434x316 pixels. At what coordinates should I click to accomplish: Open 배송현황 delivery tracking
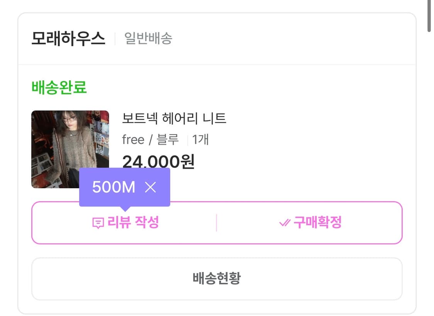coord(216,279)
